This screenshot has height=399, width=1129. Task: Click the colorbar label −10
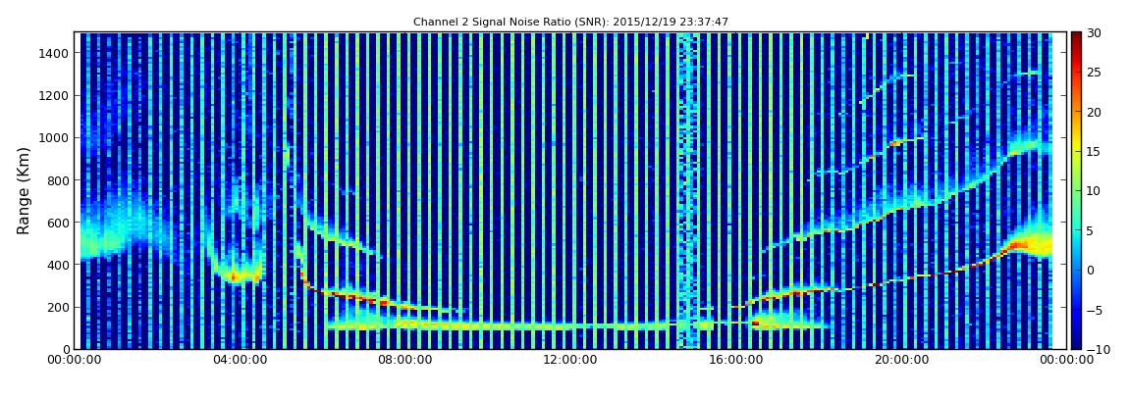1096,349
